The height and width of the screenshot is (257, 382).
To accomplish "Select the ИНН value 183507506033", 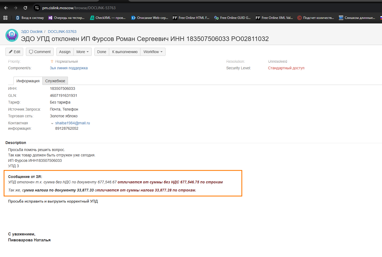I will click(63, 88).
